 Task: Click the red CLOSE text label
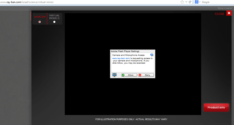click(x=220, y=14)
